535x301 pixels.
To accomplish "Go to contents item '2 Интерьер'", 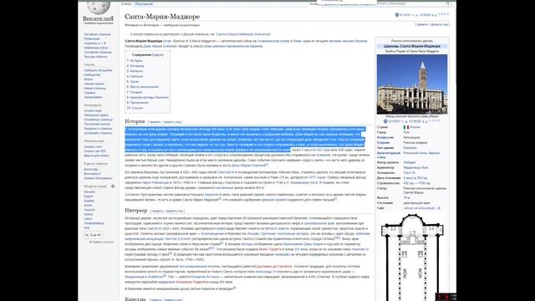I will 135,66.
